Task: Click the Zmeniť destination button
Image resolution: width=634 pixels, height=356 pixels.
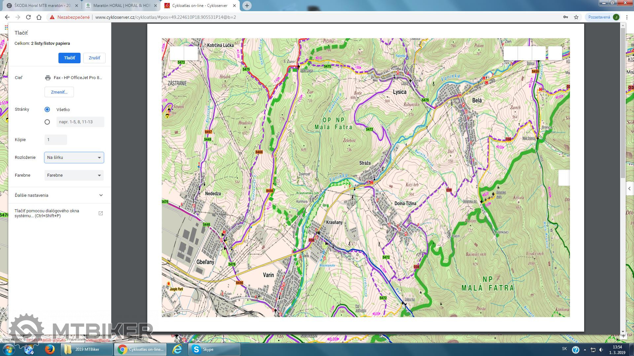Action: [59, 92]
